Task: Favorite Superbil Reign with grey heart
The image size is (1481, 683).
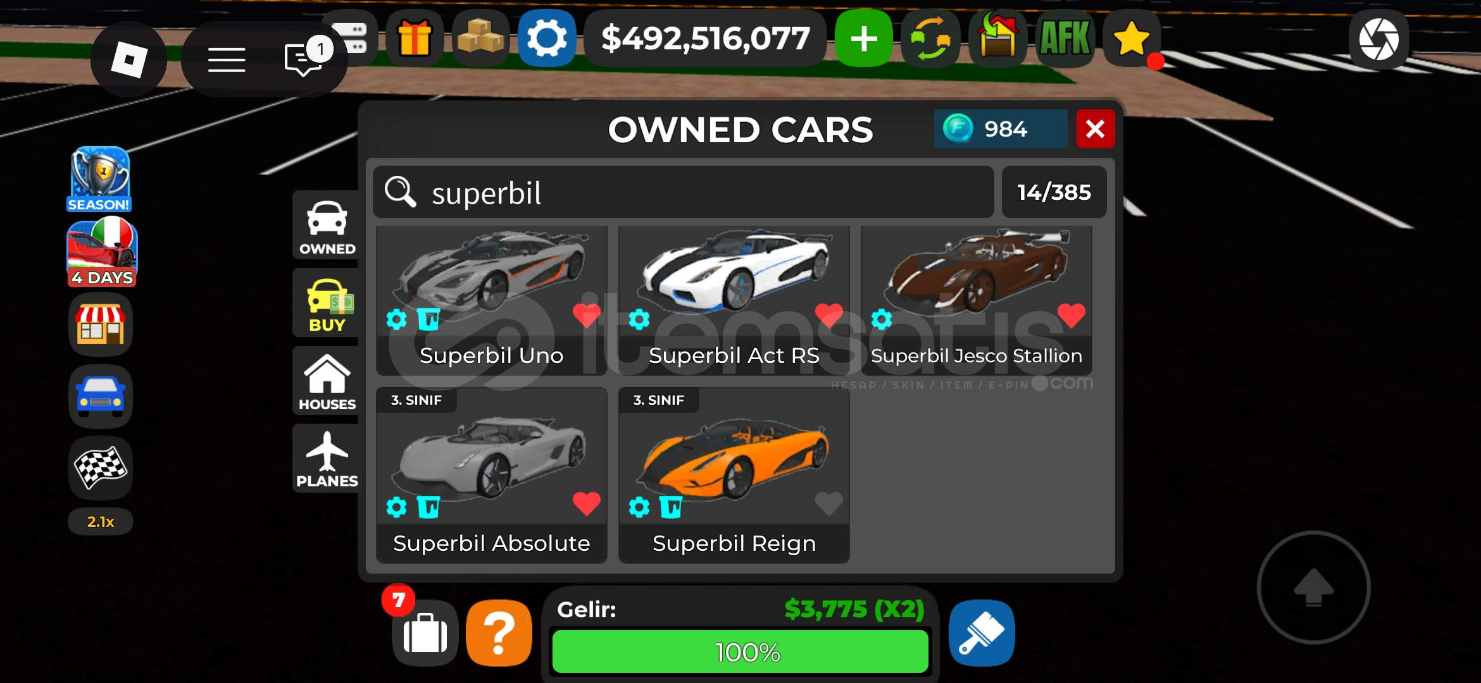Action: (x=828, y=503)
